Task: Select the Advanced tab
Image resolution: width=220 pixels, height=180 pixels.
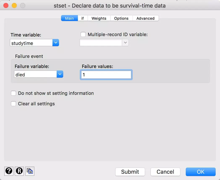Action: [146, 18]
